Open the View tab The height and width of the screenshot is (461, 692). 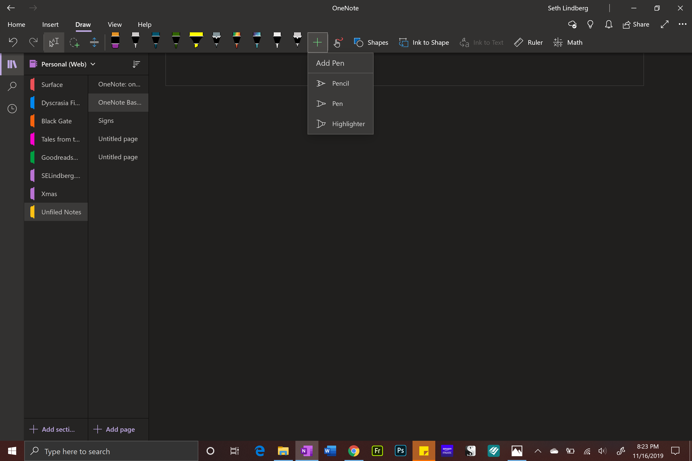(x=115, y=25)
